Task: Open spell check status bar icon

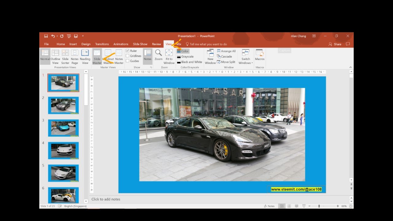Action: tap(60, 206)
